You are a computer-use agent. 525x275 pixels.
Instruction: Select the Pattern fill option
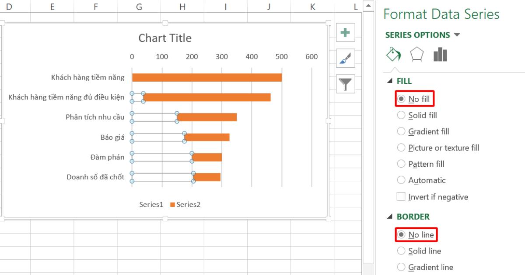pos(401,164)
